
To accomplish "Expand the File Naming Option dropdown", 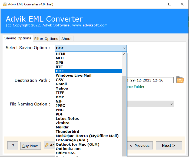I will (x=172, y=104).
